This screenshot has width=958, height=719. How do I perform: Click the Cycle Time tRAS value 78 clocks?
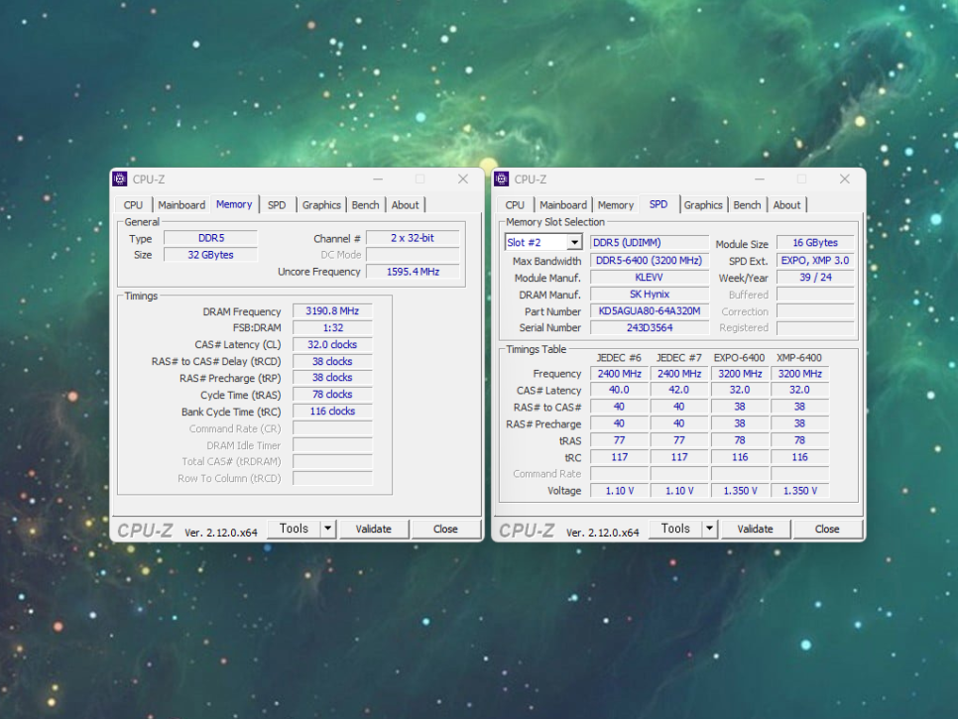click(x=332, y=395)
